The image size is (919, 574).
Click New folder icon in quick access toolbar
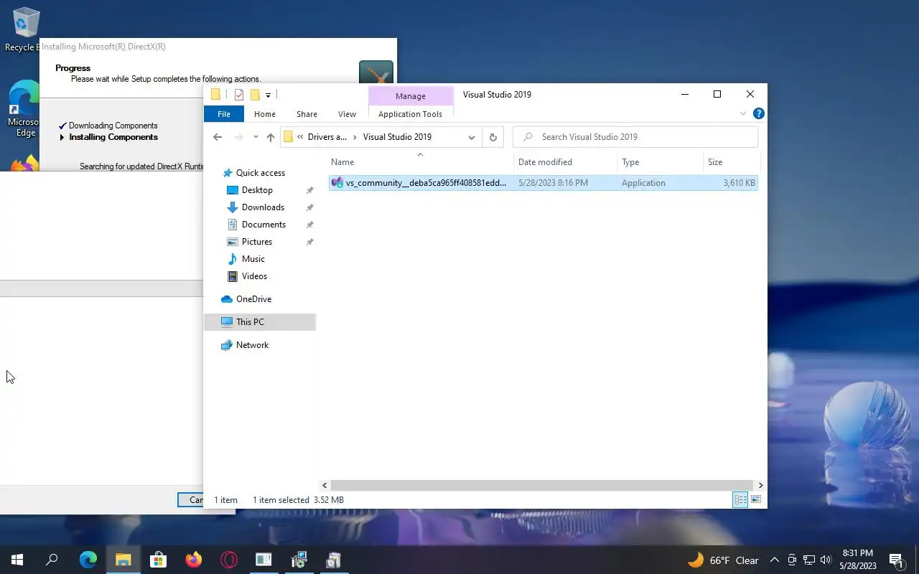tap(254, 95)
